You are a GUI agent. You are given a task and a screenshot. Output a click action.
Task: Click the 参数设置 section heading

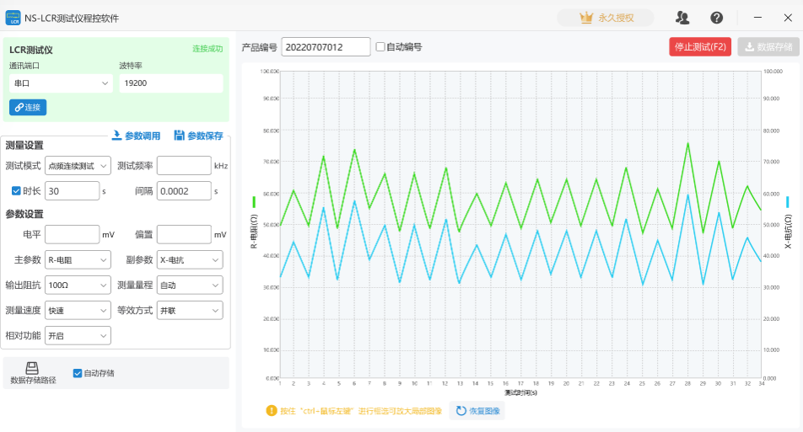(x=24, y=214)
